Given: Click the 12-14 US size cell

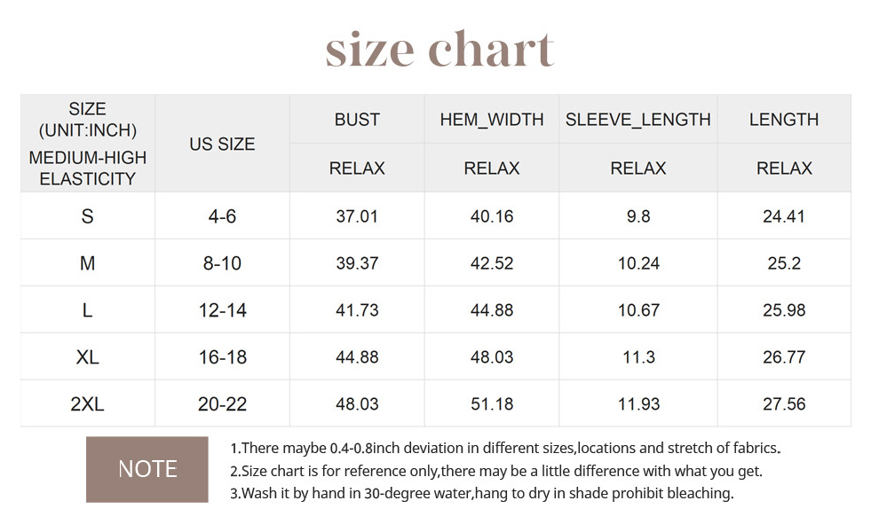Looking at the screenshot, I should point(222,310).
